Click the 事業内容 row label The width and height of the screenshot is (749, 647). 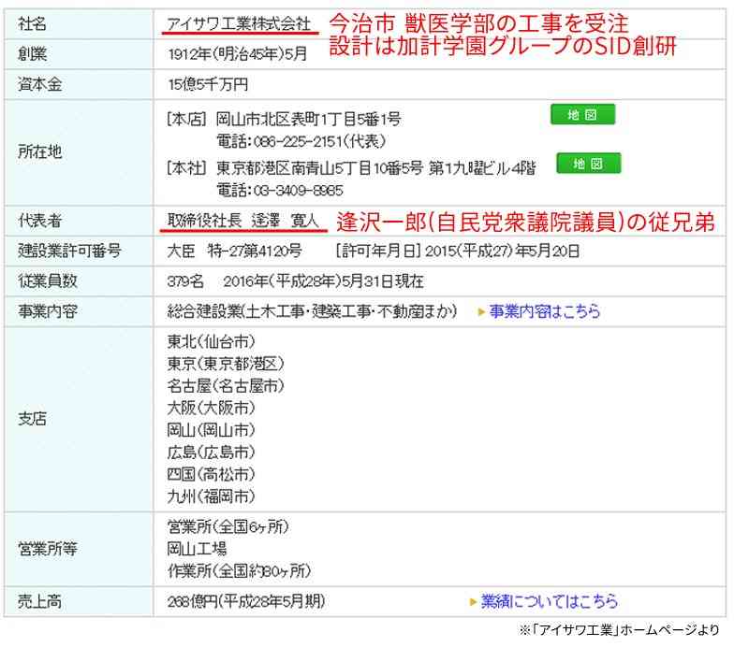coord(48,311)
